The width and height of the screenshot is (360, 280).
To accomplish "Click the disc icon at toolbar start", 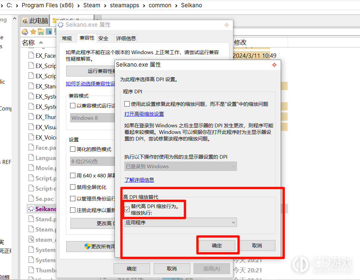I will point(25,32).
